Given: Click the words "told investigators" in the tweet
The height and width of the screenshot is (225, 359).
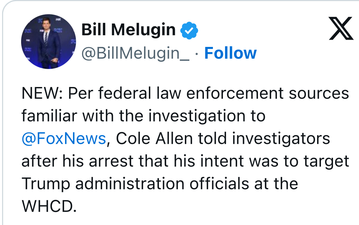Looking at the screenshot, I should pos(264,139).
